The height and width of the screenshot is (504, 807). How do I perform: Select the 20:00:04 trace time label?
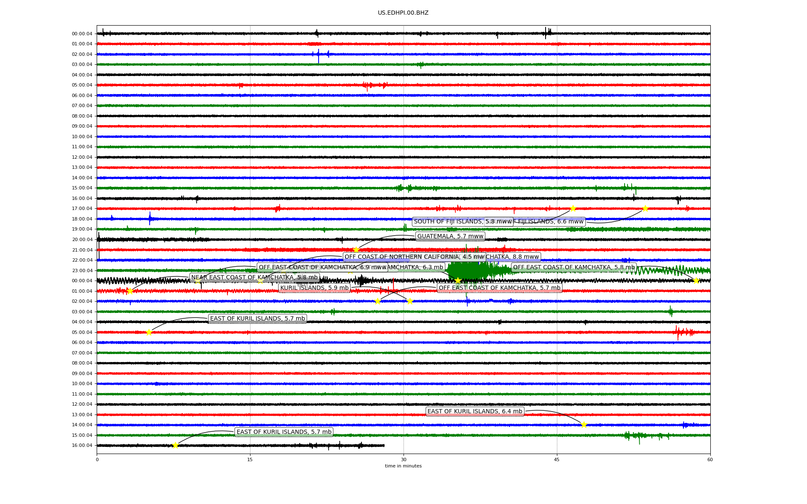pos(82,240)
